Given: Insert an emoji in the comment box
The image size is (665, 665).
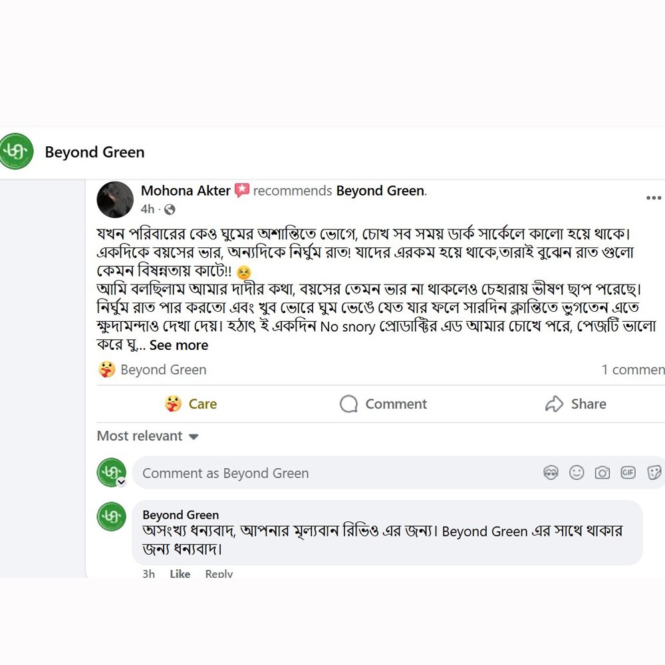Looking at the screenshot, I should click(x=577, y=473).
